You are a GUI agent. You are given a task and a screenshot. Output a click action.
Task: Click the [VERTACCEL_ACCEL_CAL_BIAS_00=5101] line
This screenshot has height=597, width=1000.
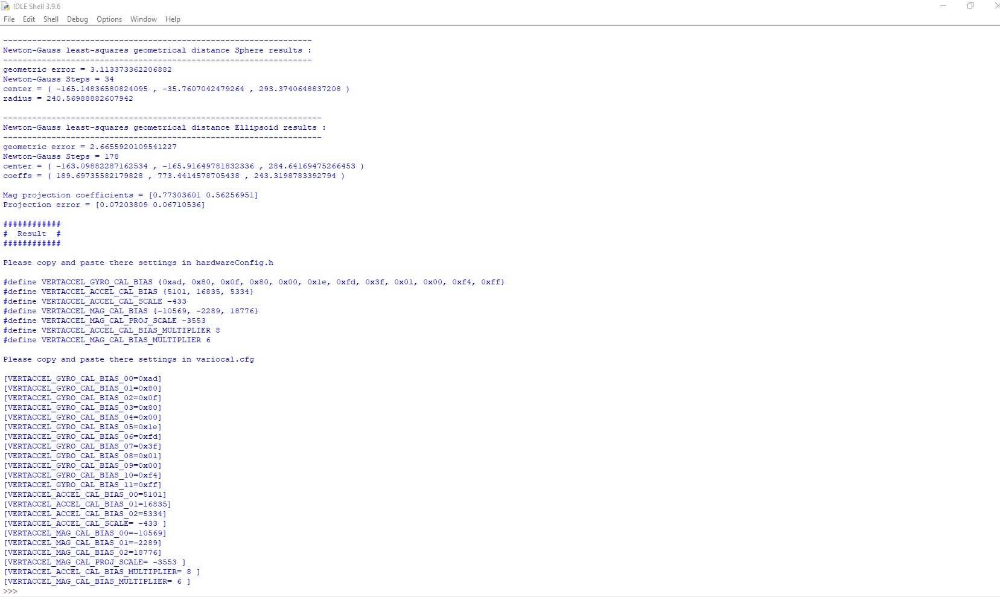[85, 494]
